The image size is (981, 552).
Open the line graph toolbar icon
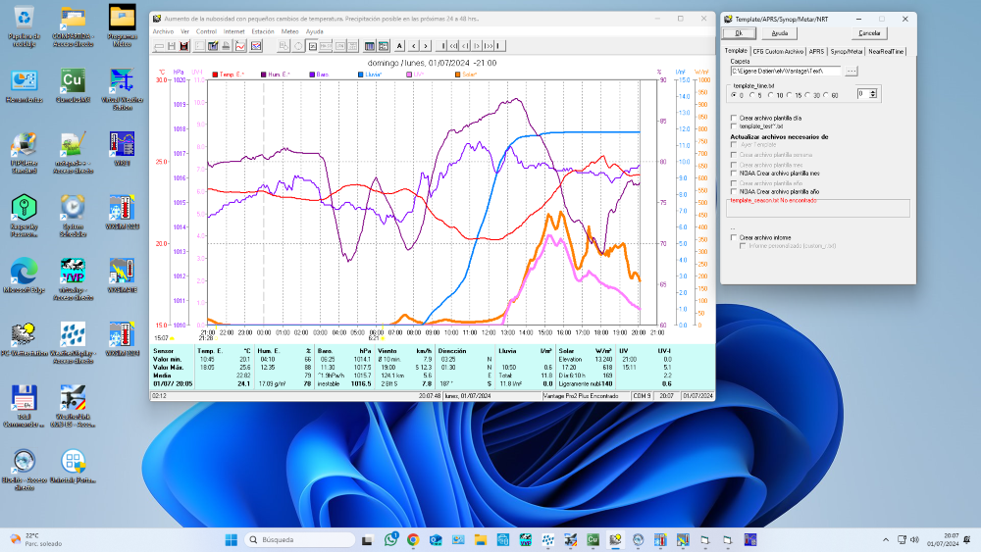click(240, 45)
